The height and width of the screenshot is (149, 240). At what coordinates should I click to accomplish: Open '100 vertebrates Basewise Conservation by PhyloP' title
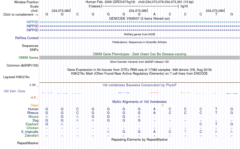tap(139, 85)
